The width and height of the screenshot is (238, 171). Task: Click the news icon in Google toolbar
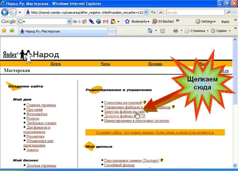(84, 21)
